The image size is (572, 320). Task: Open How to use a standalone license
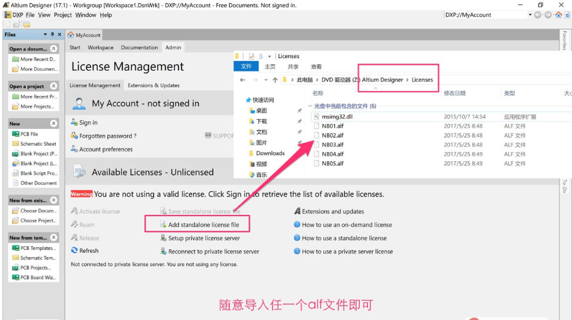point(340,238)
